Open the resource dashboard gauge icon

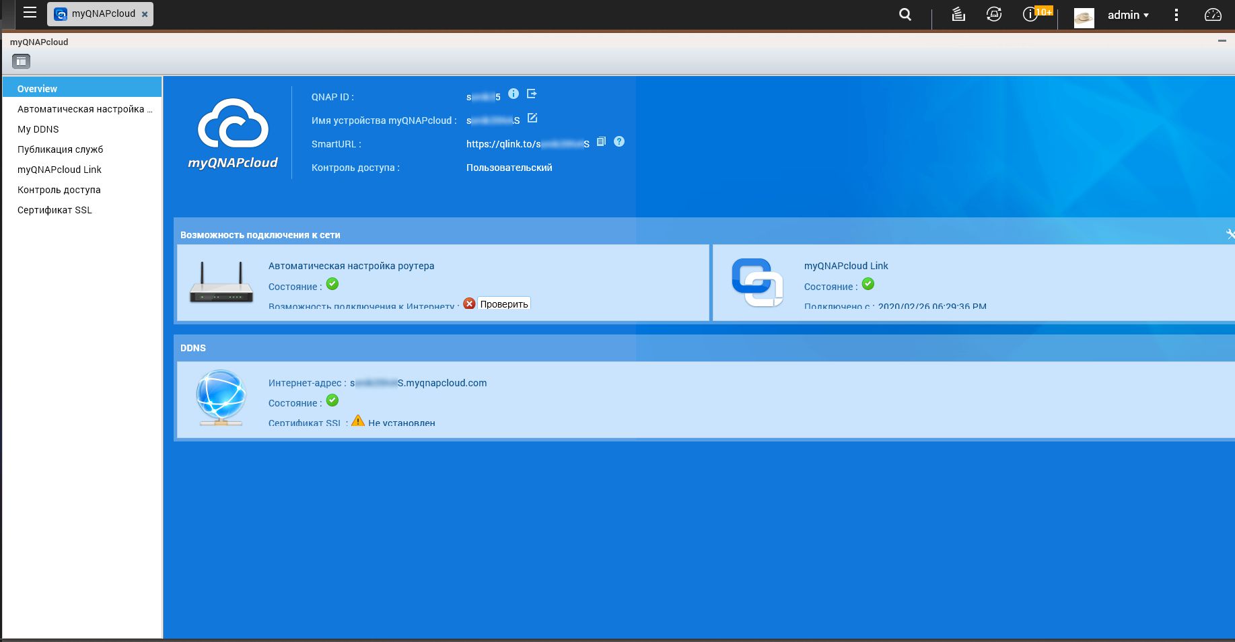point(1213,15)
